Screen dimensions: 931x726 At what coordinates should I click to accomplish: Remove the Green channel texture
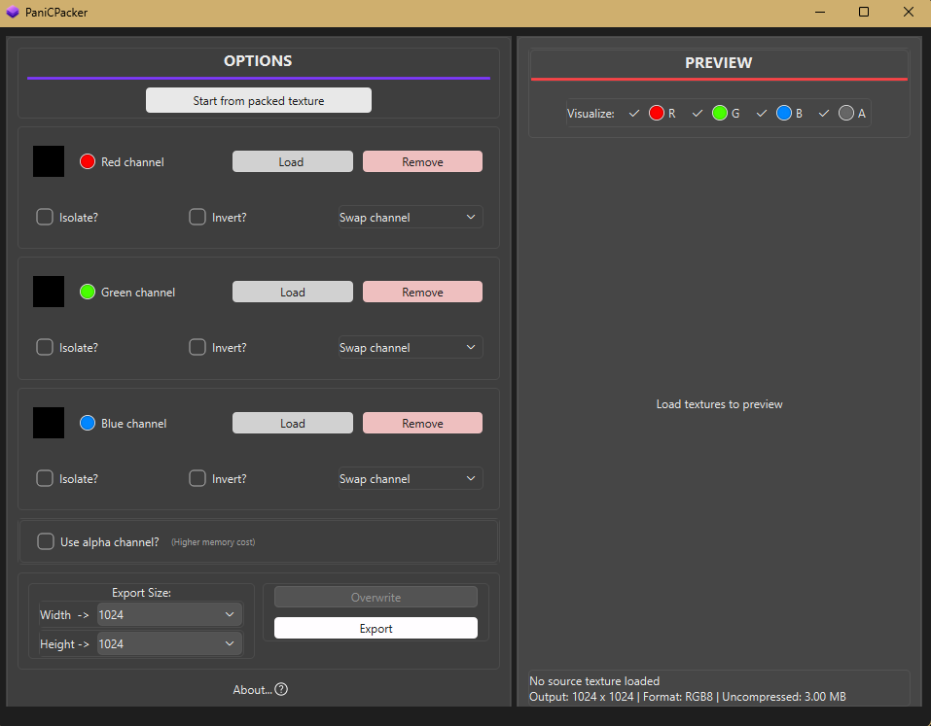422,292
